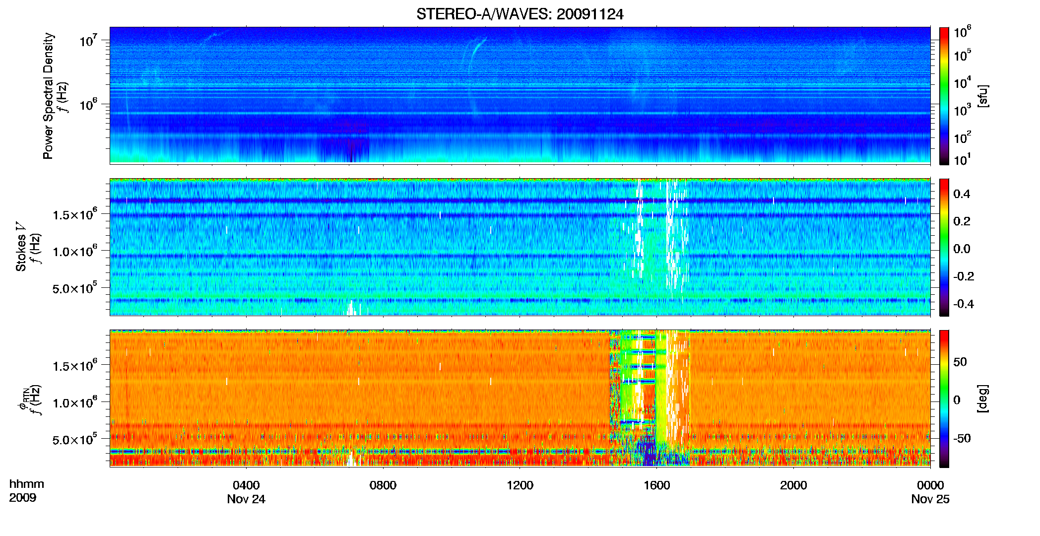Click the "0.2" label on the Stokes V color bar
This screenshot has width=1040, height=536.
pos(962,221)
